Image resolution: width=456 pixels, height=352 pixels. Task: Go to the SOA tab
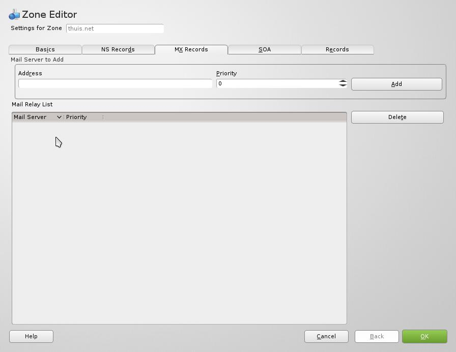click(x=265, y=49)
